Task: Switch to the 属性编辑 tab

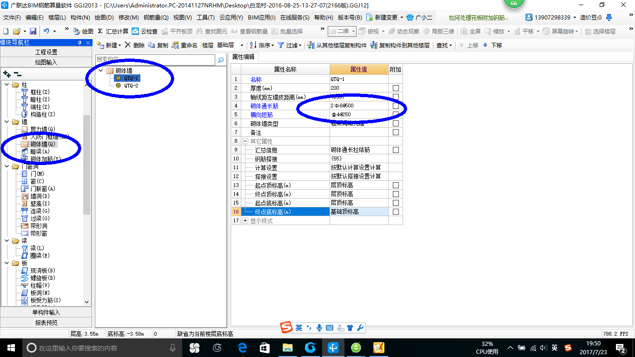Action: pyautogui.click(x=243, y=57)
